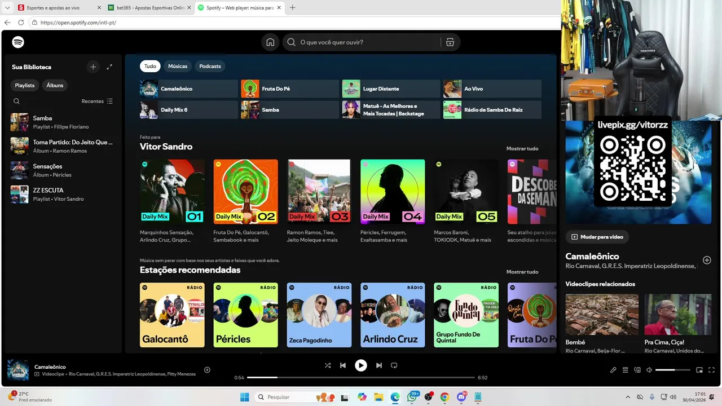Open the Daily Mix 03 card
Screen dimensions: 722x406
tap(319, 202)
